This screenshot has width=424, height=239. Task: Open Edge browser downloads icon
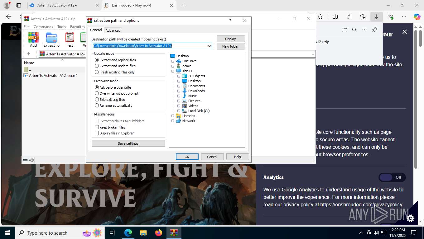tap(377, 17)
